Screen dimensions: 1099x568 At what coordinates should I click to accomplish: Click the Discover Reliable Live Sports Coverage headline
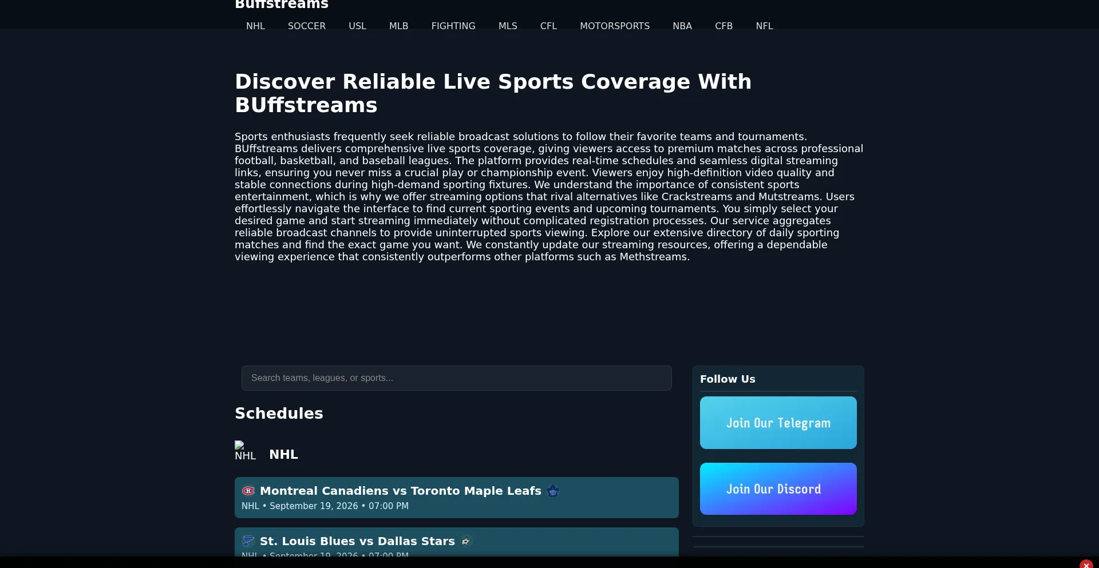click(x=493, y=93)
